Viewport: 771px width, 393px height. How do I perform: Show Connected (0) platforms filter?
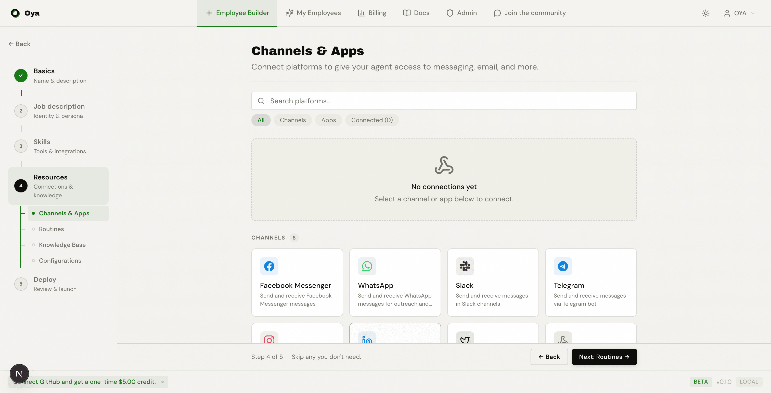pyautogui.click(x=372, y=120)
